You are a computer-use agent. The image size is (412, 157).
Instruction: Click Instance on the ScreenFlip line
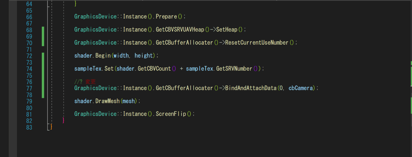tap(135, 113)
